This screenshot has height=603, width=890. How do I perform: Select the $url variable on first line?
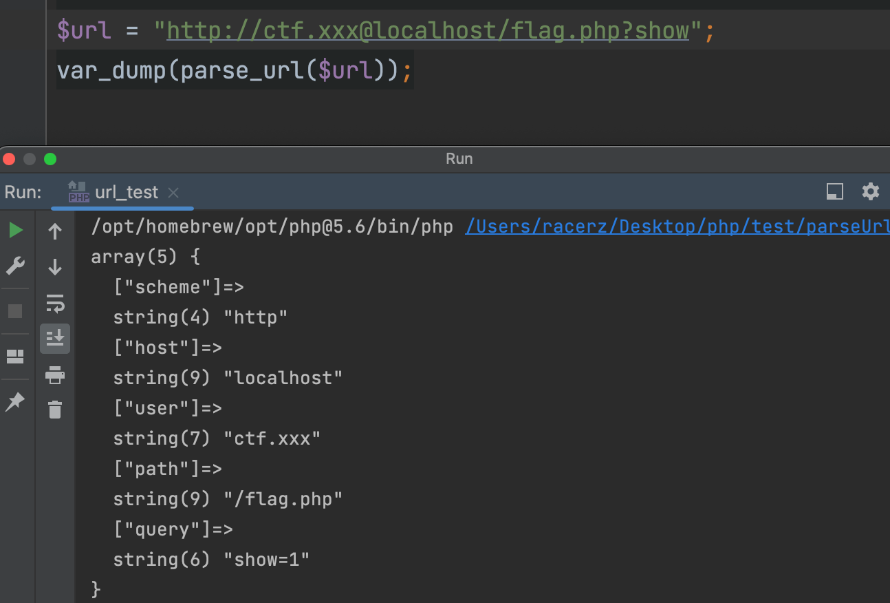[x=84, y=31]
